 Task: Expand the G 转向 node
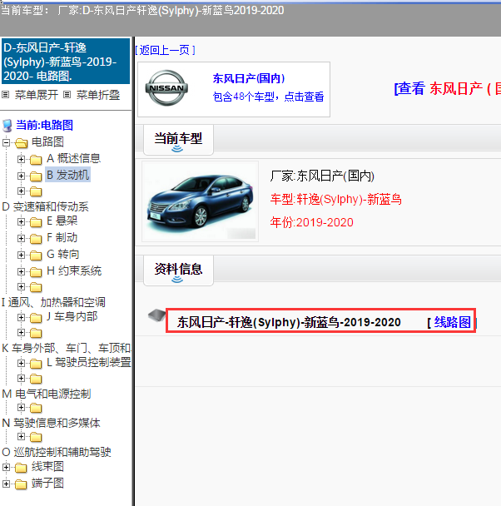[x=21, y=255]
